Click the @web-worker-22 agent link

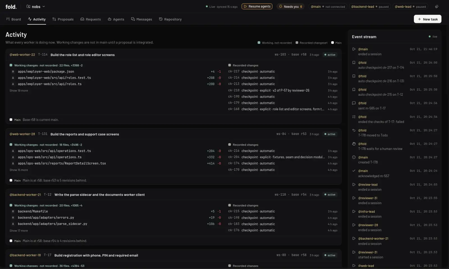(x=22, y=55)
